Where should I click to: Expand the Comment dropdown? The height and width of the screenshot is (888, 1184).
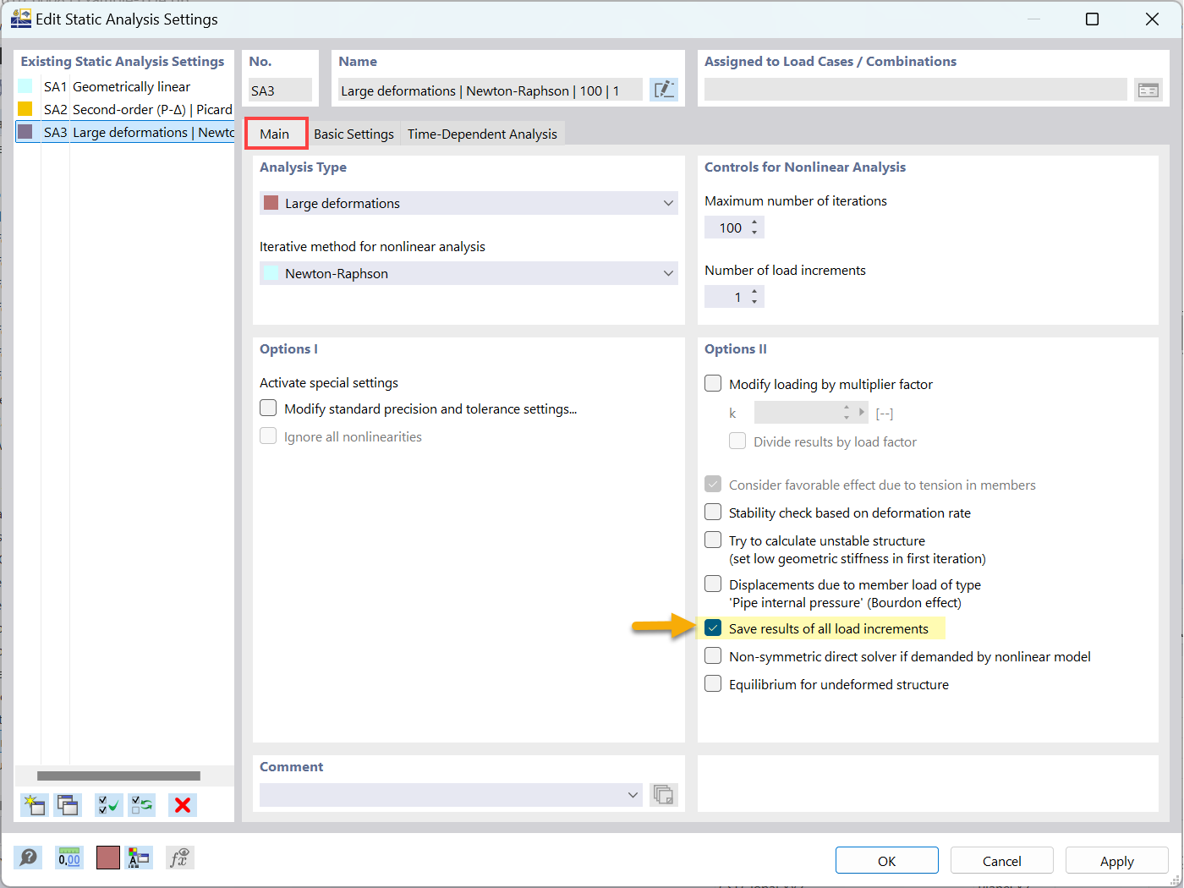[633, 795]
